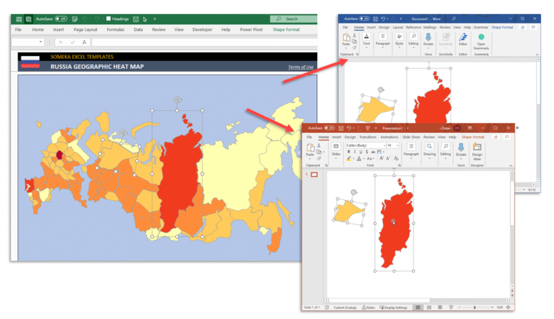Click Undo in the Word title bar
Screen dimensions: 554x319
[x=383, y=19]
